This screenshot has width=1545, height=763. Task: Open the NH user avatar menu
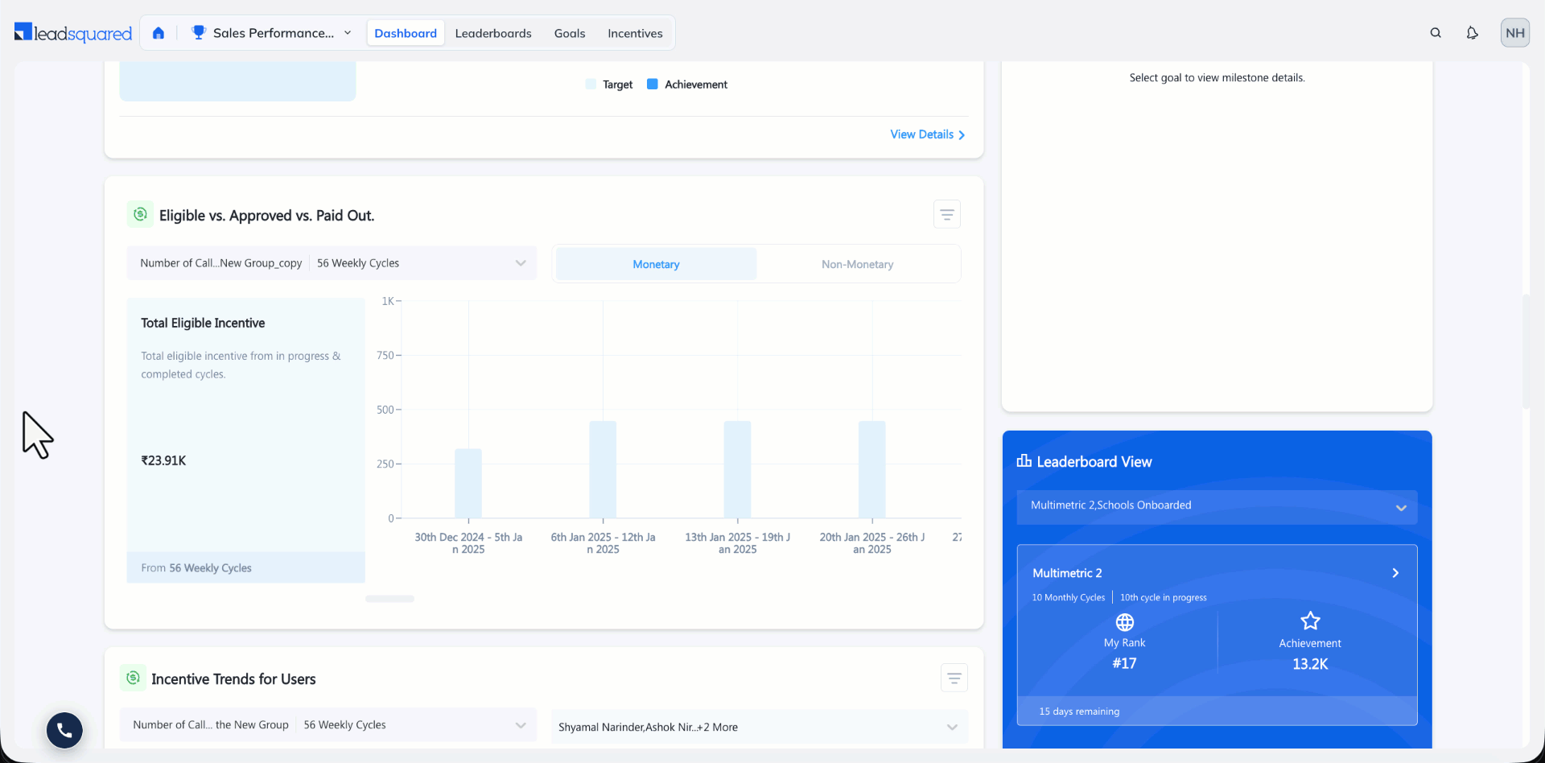1515,33
